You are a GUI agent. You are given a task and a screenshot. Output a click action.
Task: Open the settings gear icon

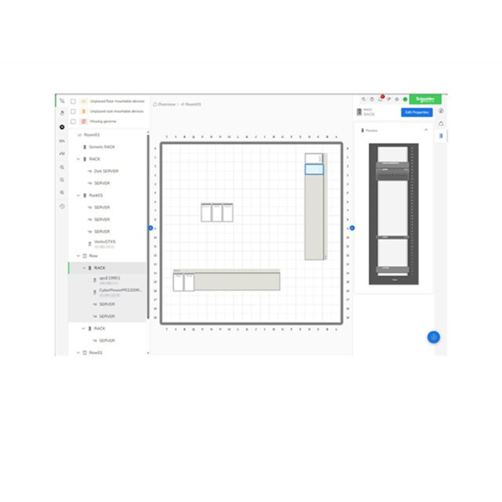pos(397,99)
